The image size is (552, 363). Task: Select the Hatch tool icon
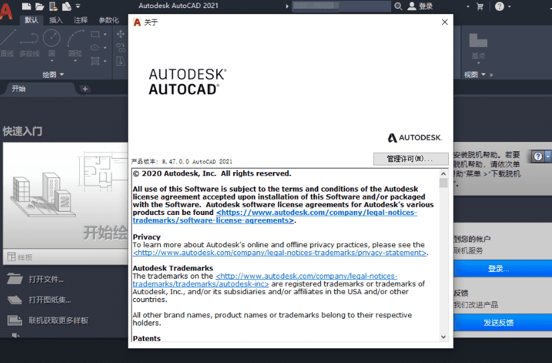(95, 61)
